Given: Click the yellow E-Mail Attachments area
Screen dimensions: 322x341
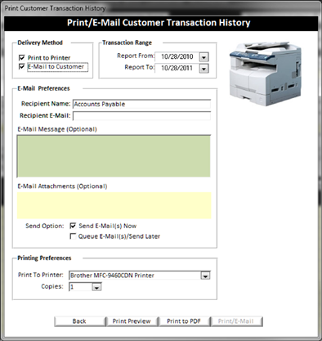Looking at the screenshot, I should pos(114,205).
